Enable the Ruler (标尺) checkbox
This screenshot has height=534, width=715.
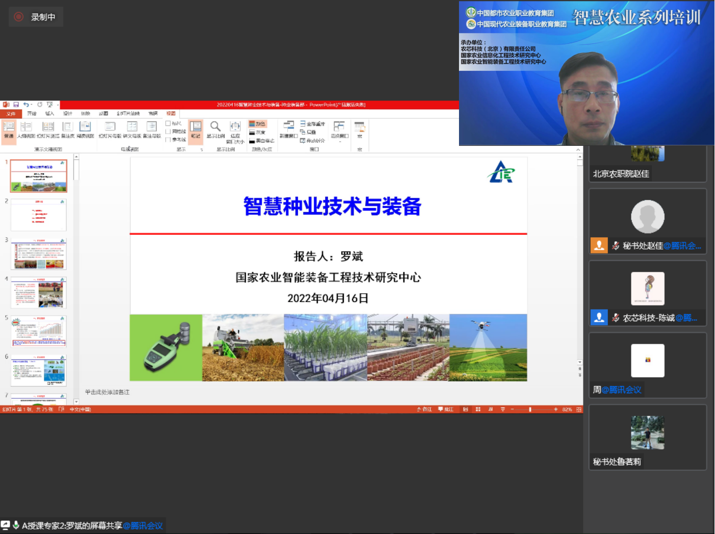coord(168,123)
